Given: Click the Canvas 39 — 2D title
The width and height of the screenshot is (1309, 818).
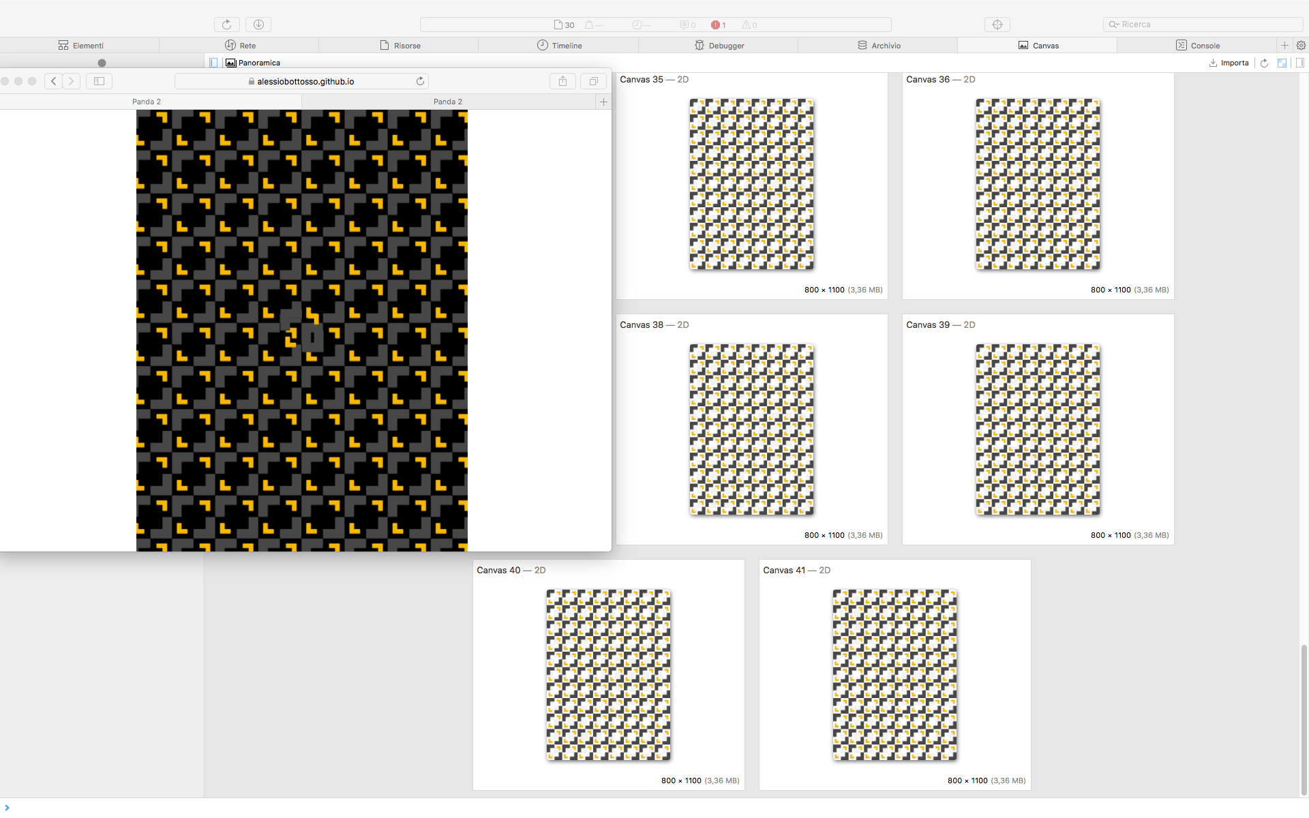Looking at the screenshot, I should tap(940, 325).
